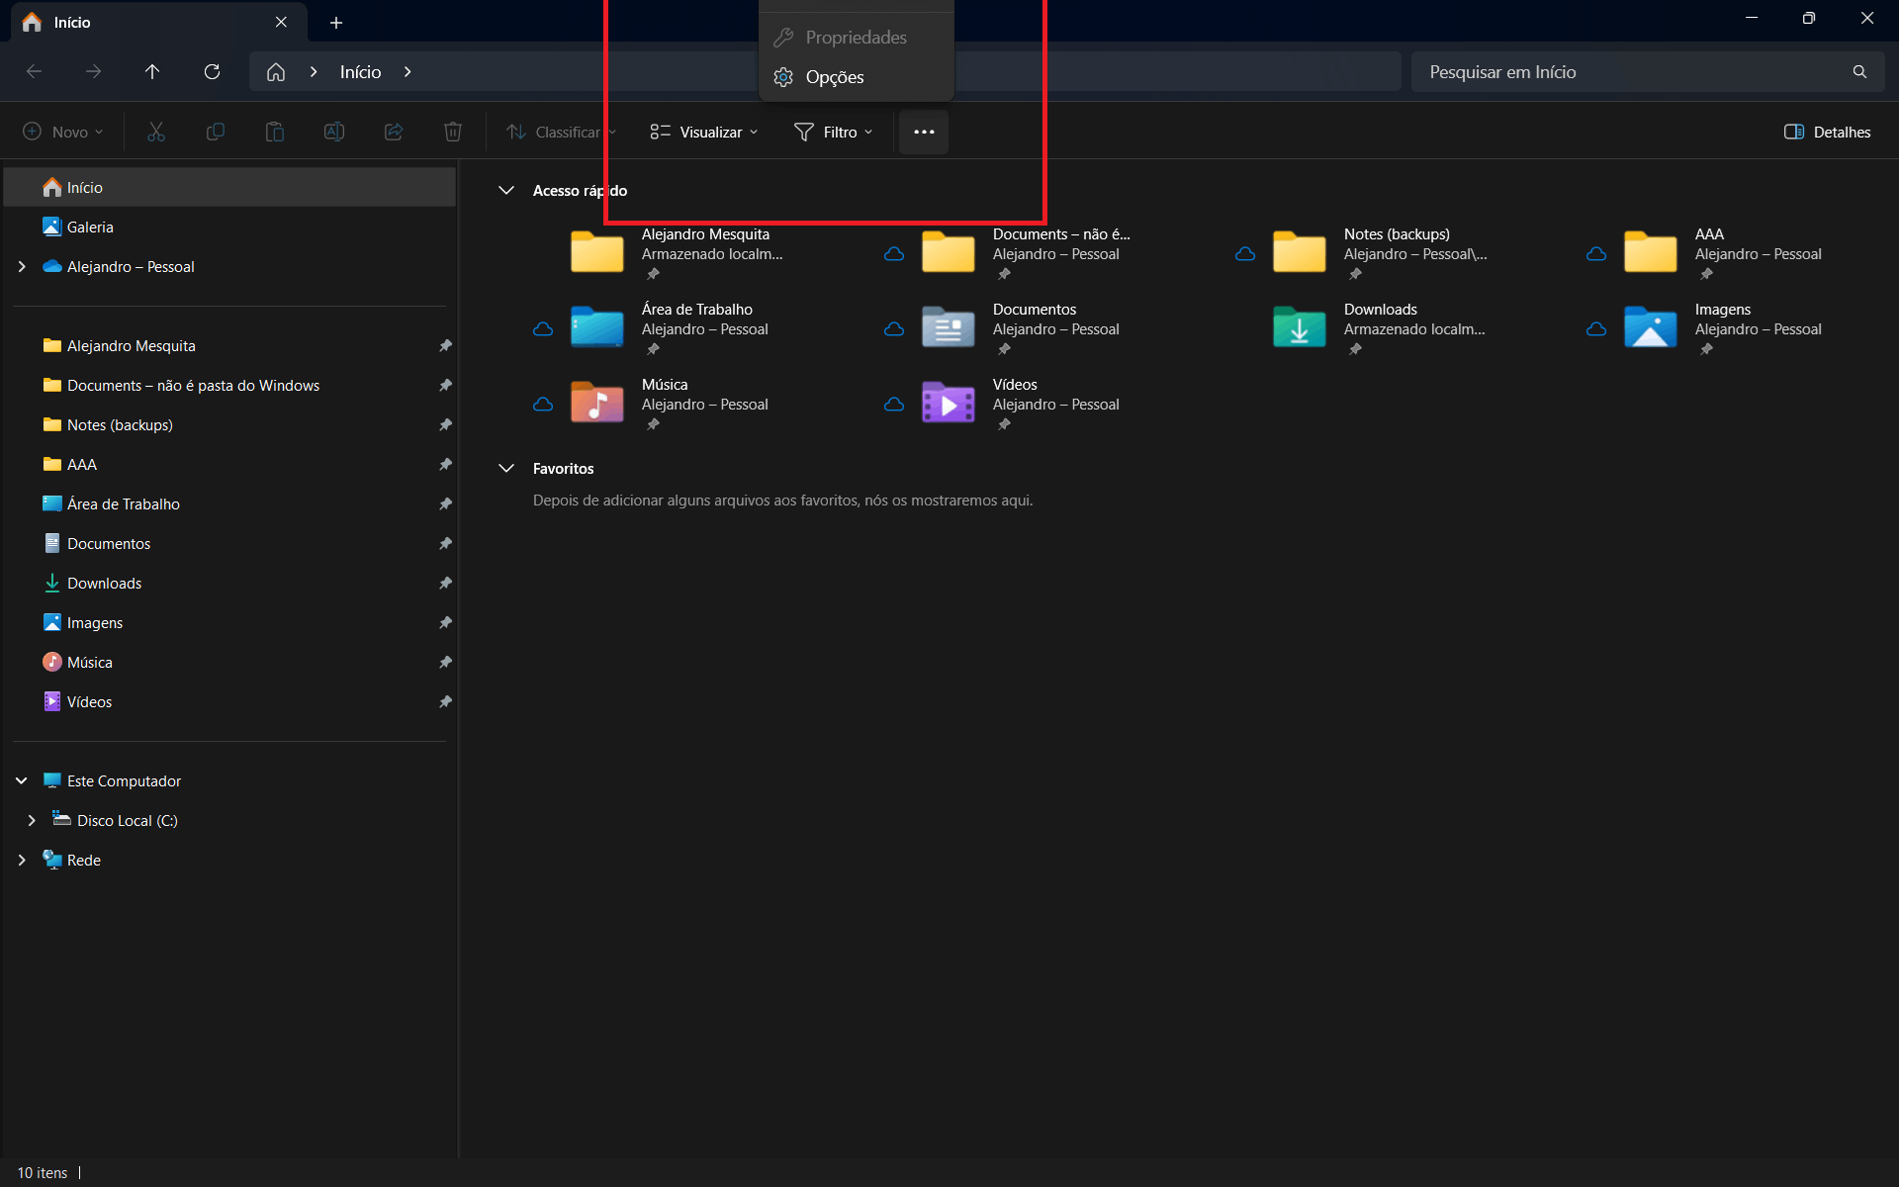Click the Up navigation arrow icon
The image size is (1899, 1187).
(152, 71)
